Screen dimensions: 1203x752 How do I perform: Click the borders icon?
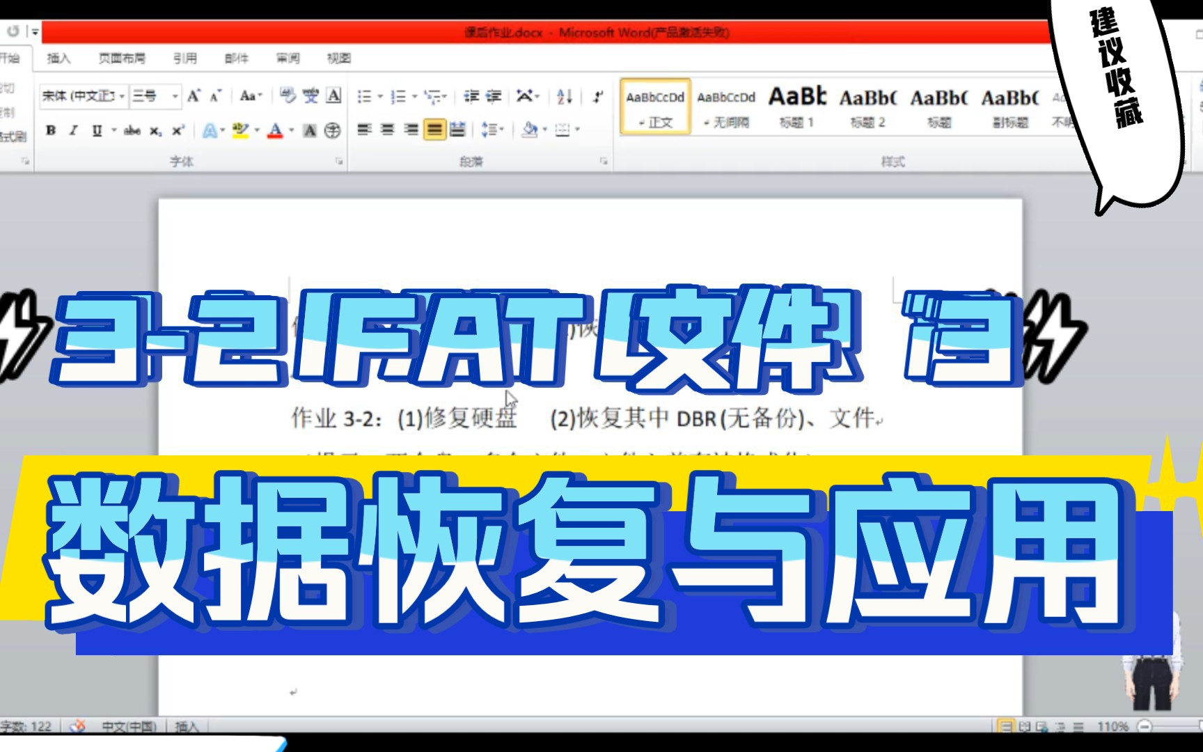[x=563, y=130]
